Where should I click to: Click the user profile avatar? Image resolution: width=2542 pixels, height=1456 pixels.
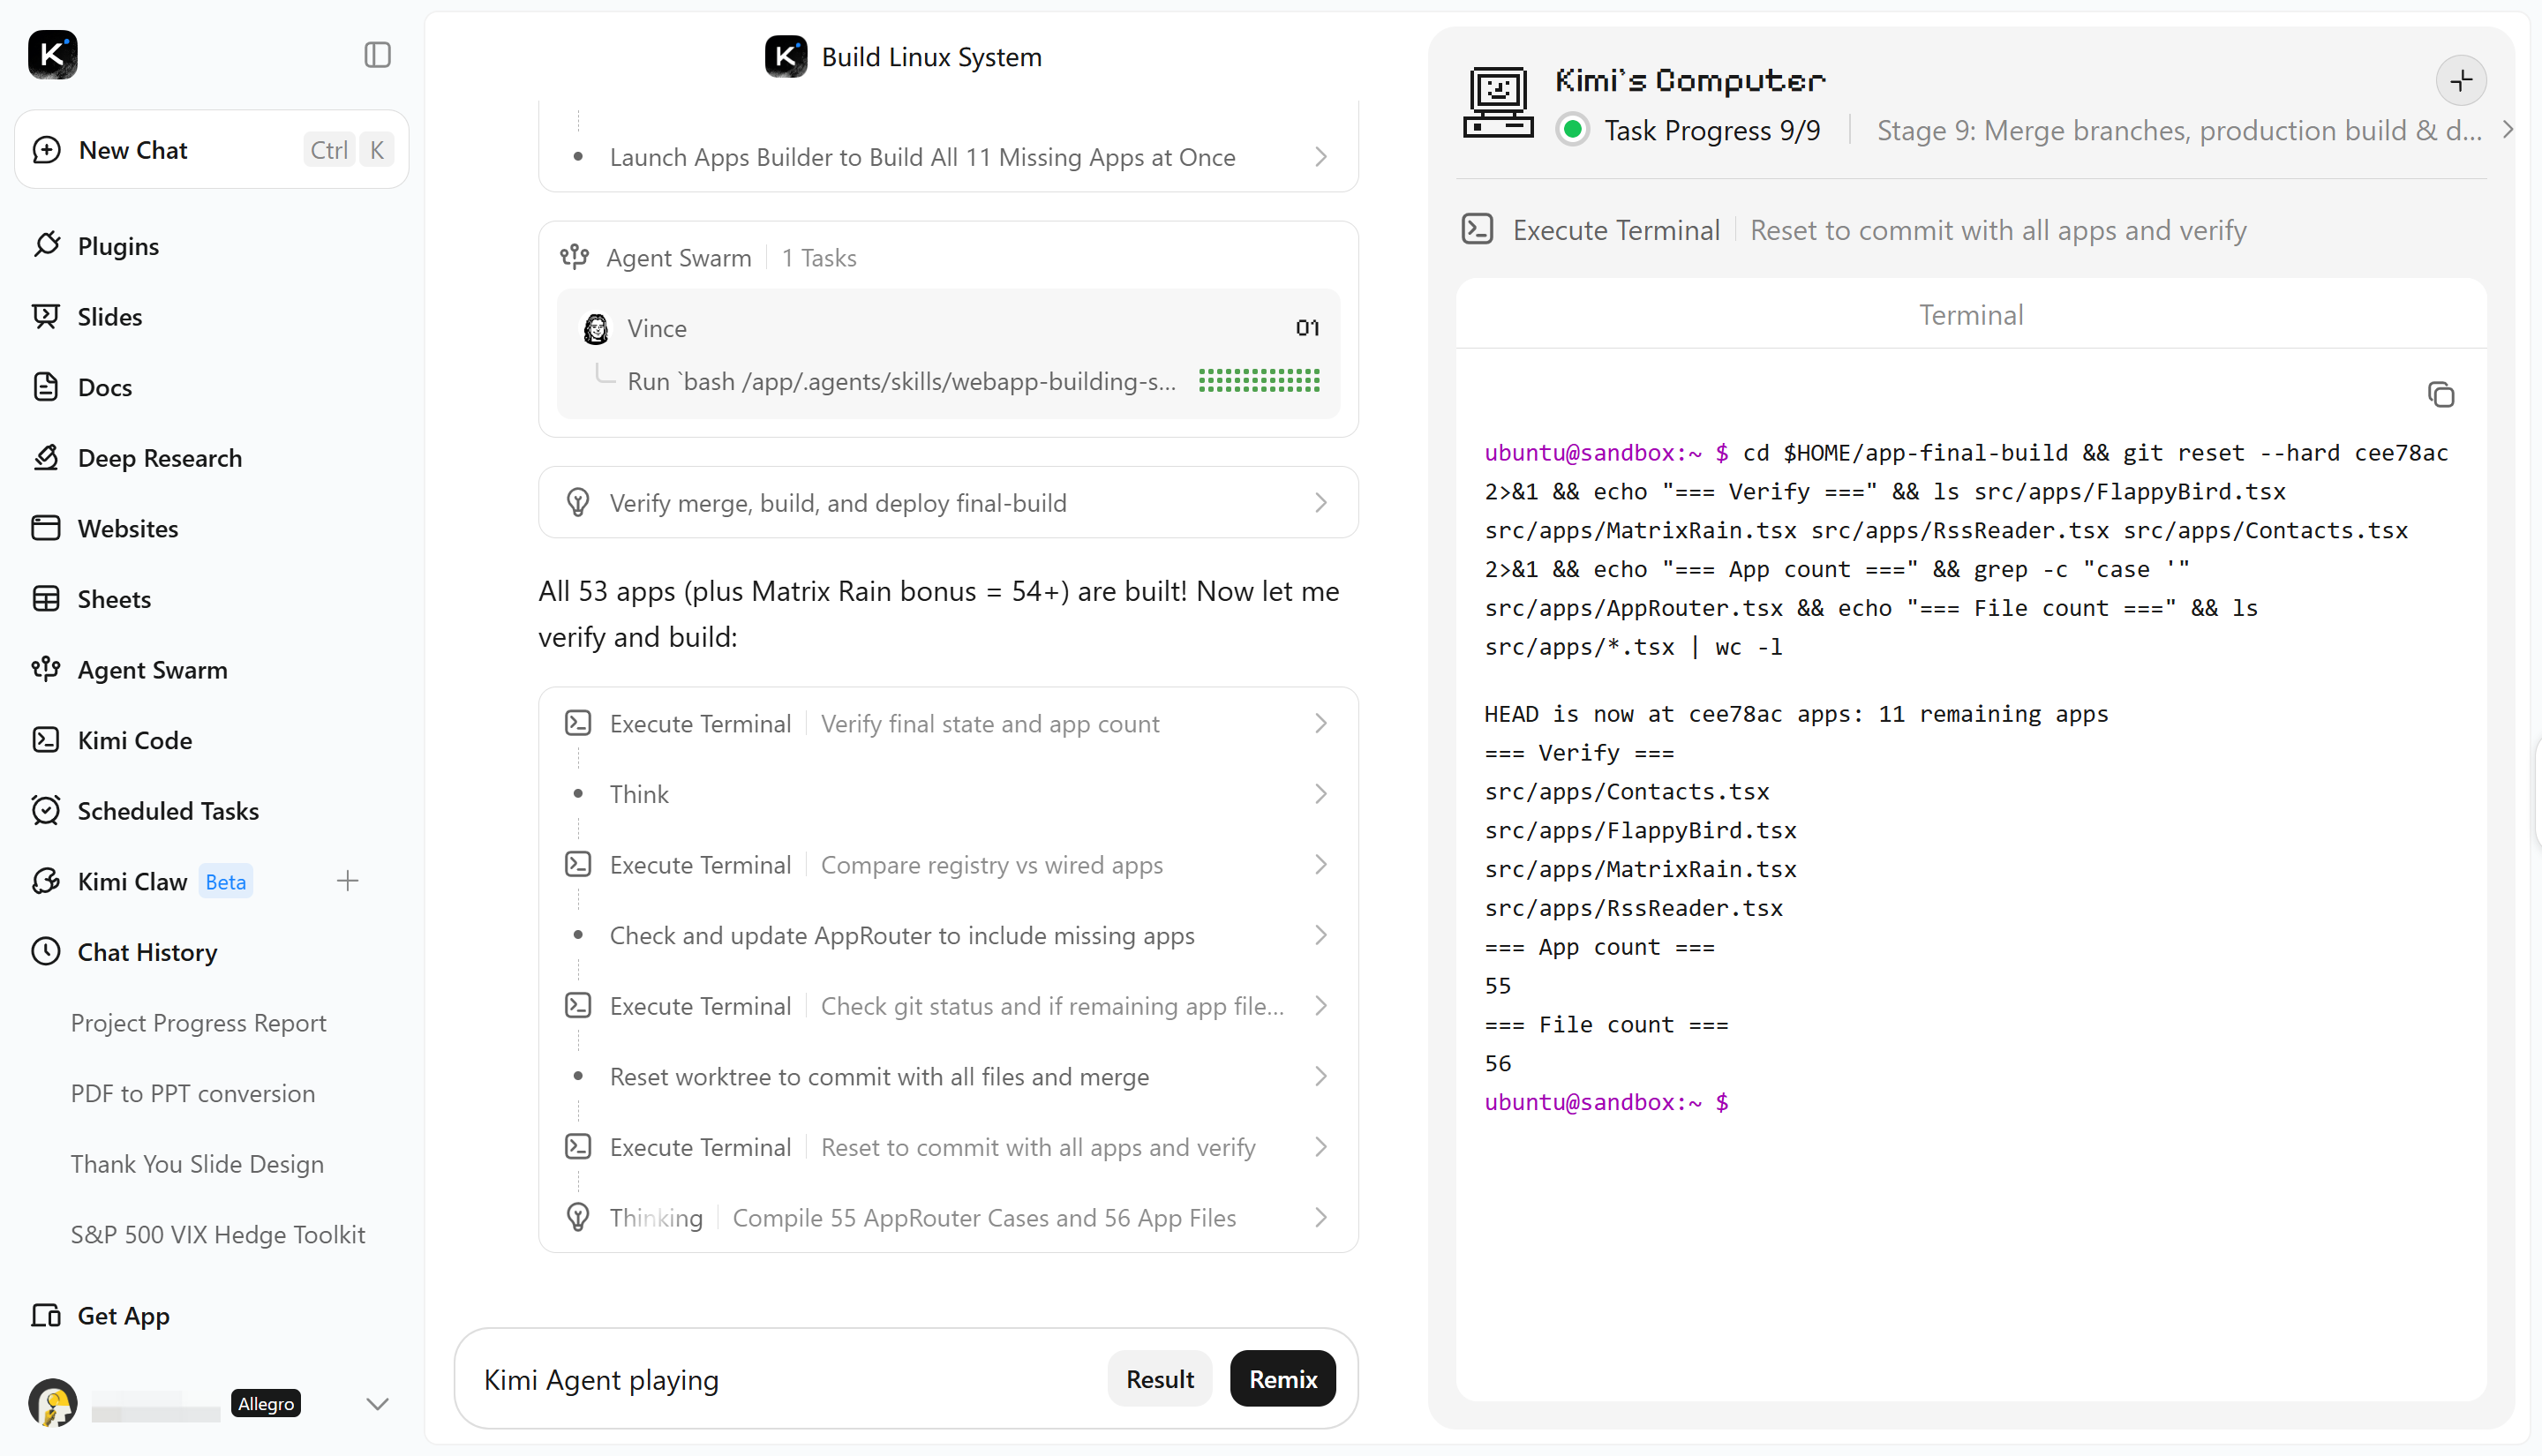(x=53, y=1404)
